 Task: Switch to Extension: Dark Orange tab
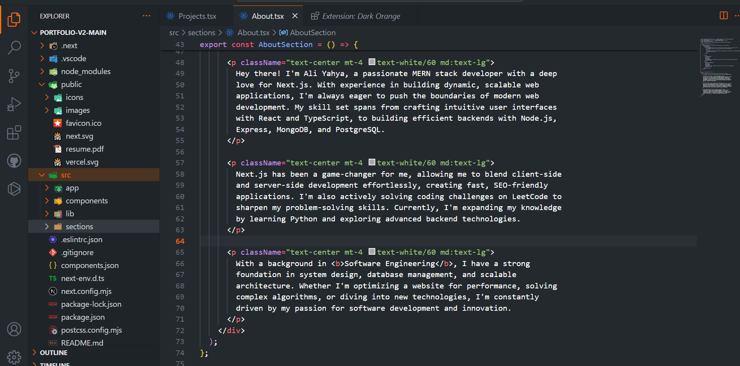tap(361, 16)
